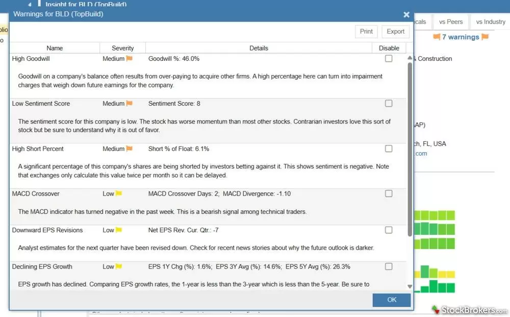Sort warnings by the Severity column header

click(122, 48)
